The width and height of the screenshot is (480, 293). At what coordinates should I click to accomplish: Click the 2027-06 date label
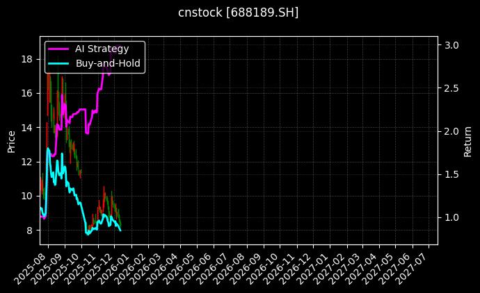(394, 269)
